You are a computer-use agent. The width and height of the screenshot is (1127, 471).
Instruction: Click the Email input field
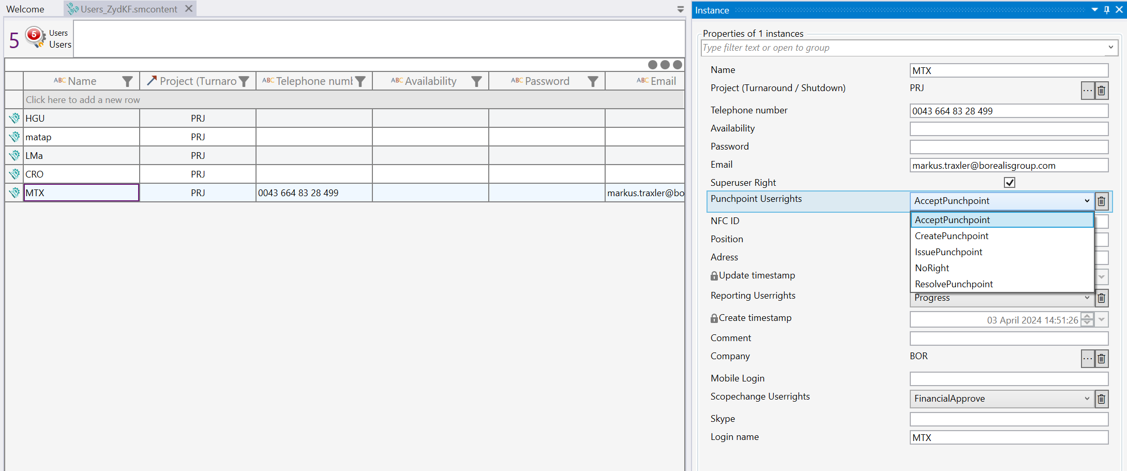click(x=1009, y=166)
